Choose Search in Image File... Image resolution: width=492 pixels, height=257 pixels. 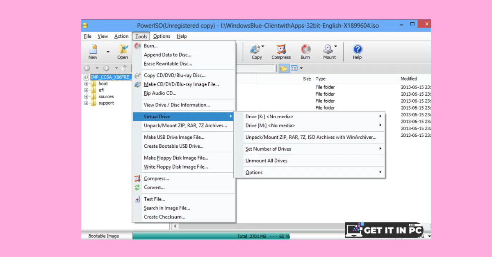click(x=184, y=208)
